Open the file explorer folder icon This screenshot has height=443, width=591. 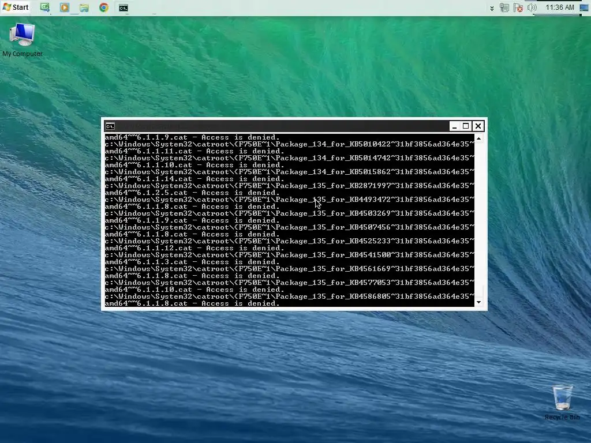84,8
